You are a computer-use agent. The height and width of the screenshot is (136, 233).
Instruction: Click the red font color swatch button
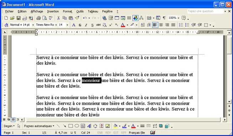123,25
